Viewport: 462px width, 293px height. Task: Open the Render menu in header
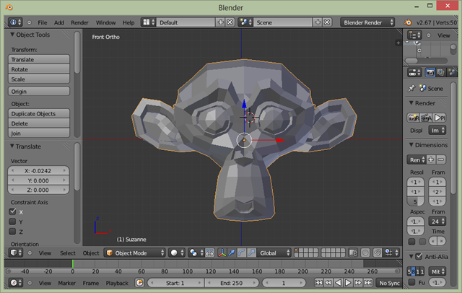(79, 22)
